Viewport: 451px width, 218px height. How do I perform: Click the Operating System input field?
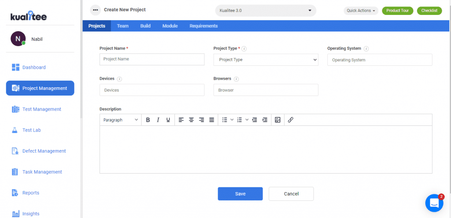click(x=380, y=60)
